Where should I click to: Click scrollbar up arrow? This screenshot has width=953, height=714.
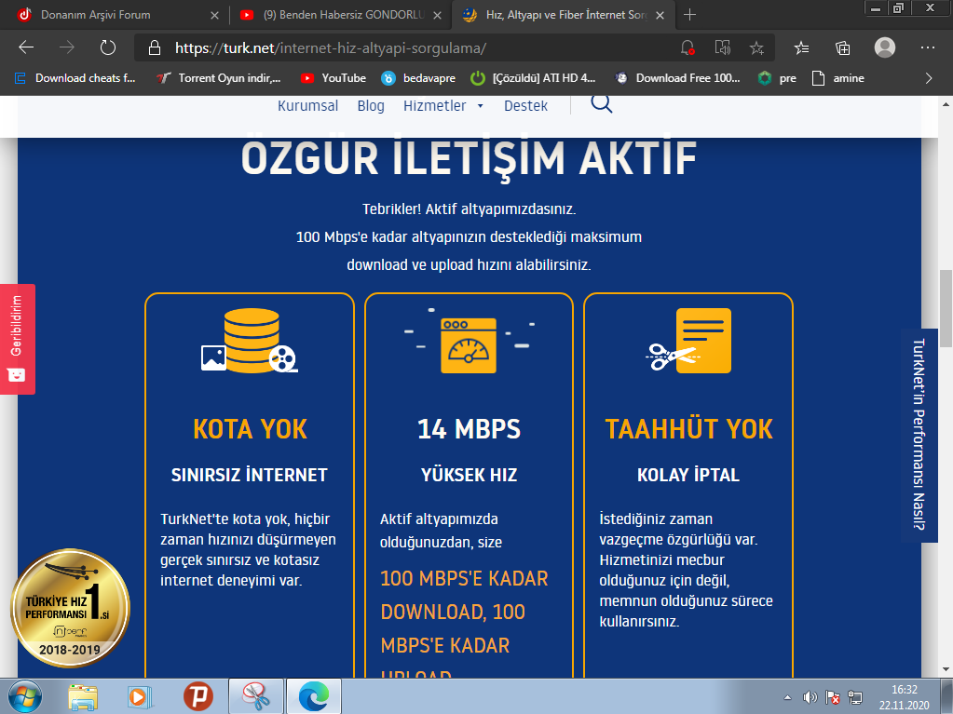point(946,104)
